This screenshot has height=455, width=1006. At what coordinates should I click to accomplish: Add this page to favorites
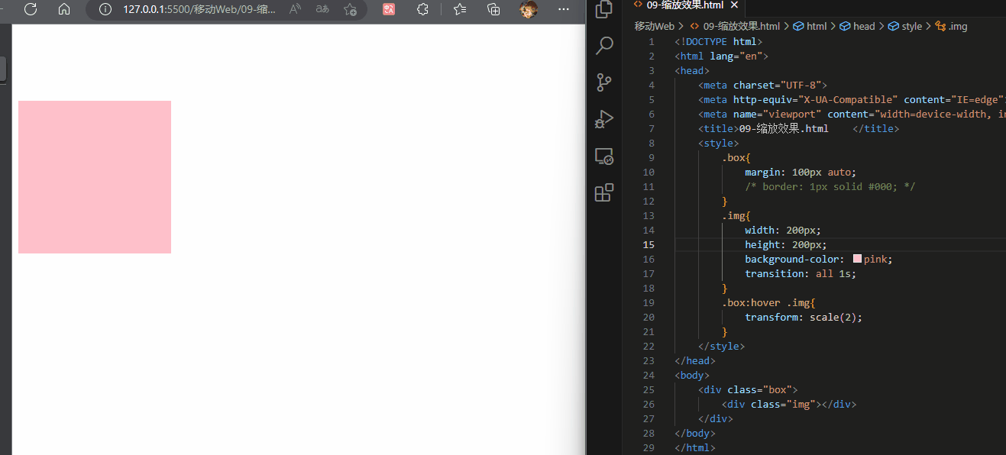pyautogui.click(x=350, y=9)
